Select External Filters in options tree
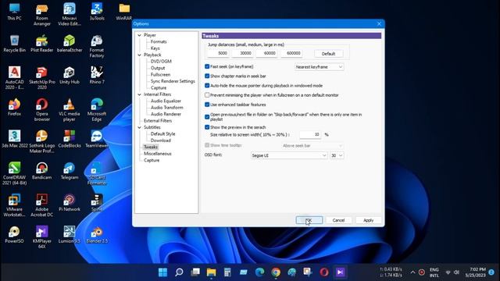The height and width of the screenshot is (281, 500). (158, 121)
